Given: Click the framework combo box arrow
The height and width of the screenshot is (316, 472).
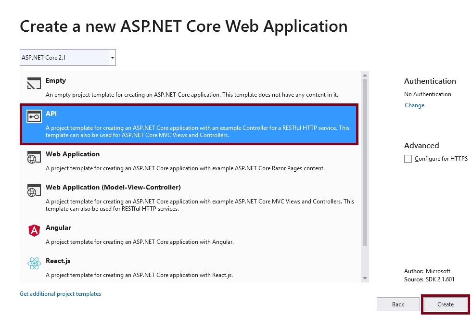Looking at the screenshot, I should click(x=112, y=57).
